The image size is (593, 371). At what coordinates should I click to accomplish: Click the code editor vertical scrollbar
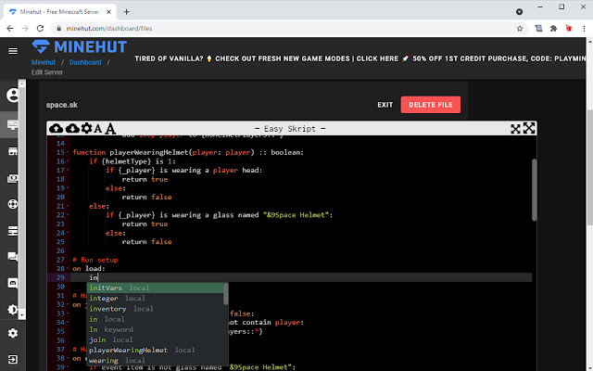[534, 189]
